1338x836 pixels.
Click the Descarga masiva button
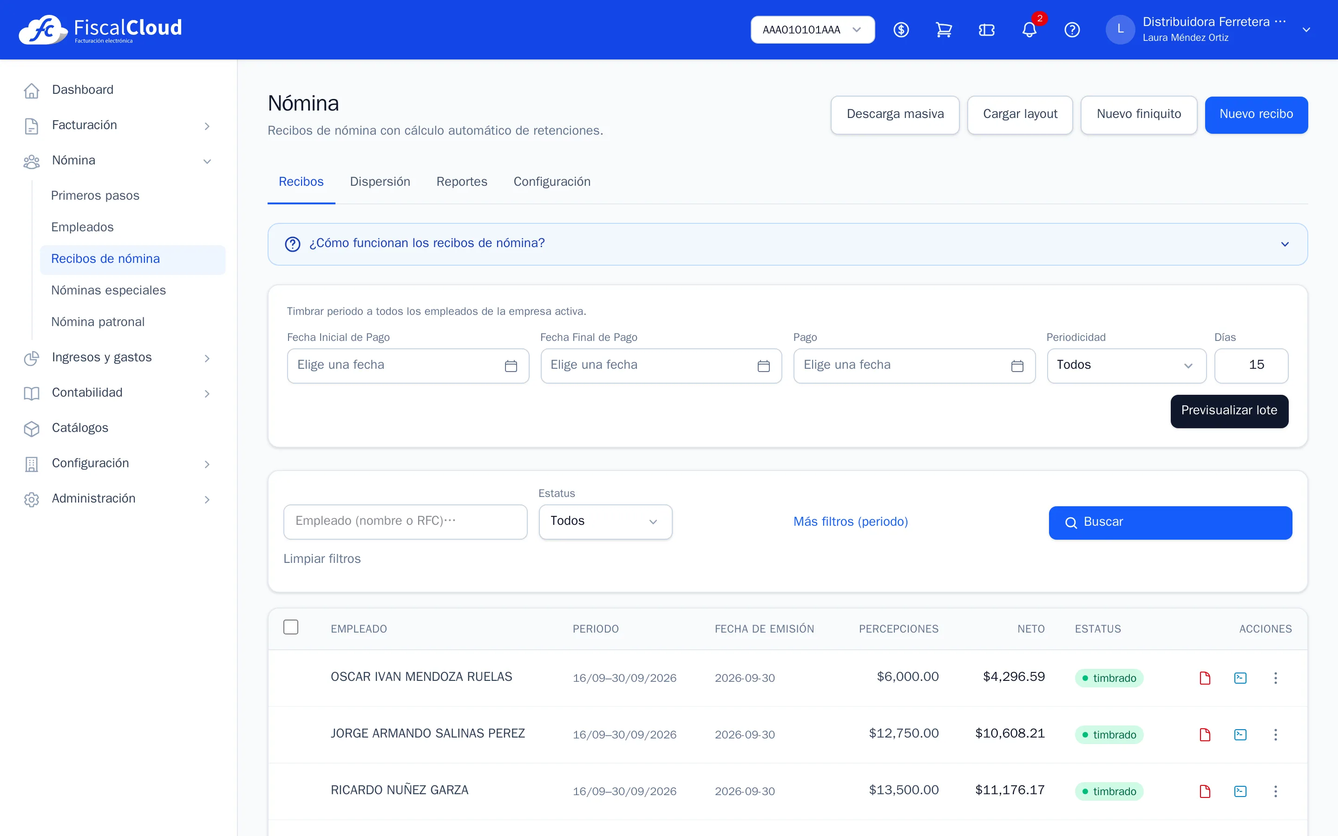click(895, 114)
